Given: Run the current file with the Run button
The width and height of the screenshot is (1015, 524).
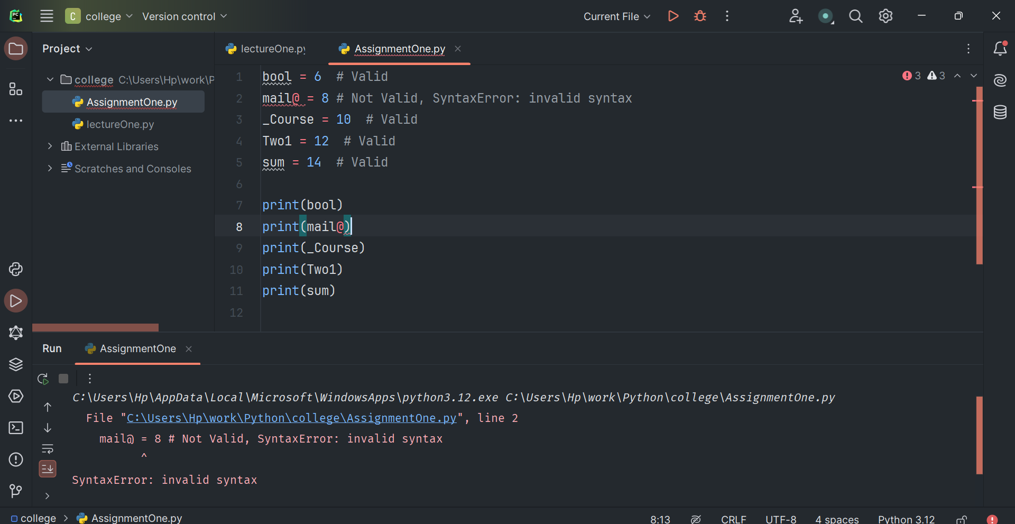Looking at the screenshot, I should [673, 16].
